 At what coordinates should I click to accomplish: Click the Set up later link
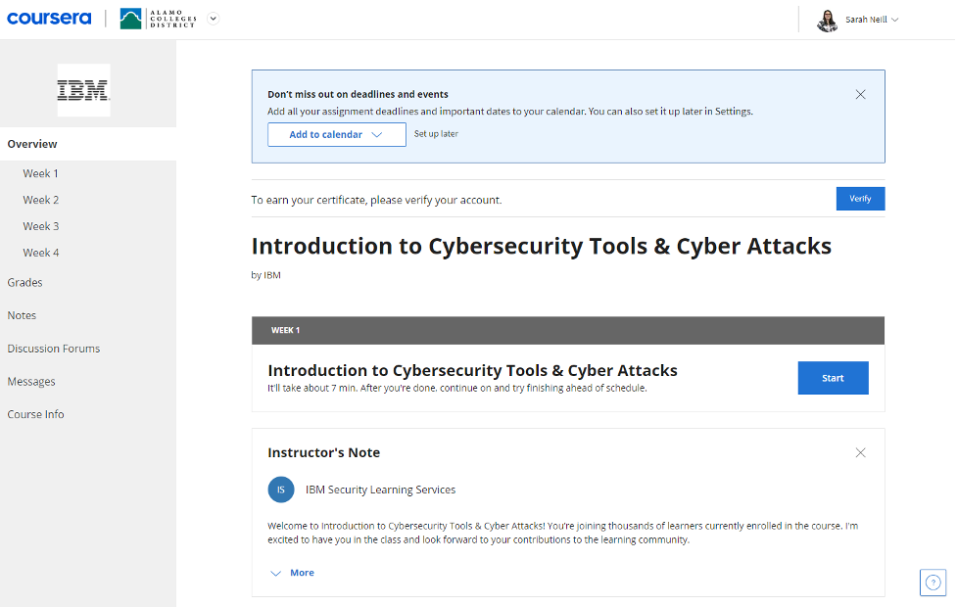tap(436, 134)
